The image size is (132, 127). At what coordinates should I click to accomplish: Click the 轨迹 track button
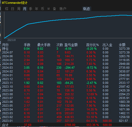coord(87,9)
